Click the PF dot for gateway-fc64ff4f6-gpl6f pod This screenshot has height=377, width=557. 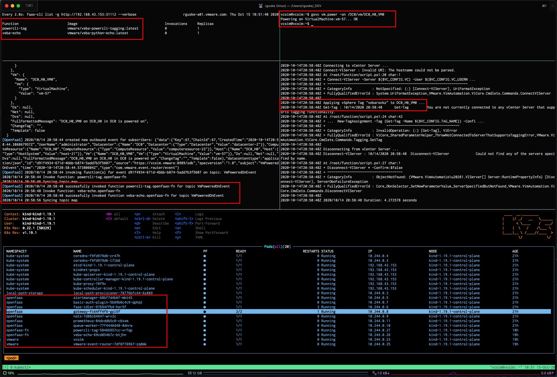(x=205, y=312)
